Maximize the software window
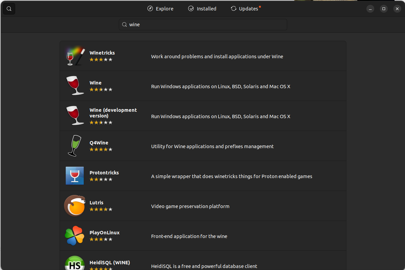405x270 pixels. (x=384, y=9)
